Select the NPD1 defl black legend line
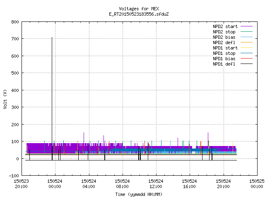This screenshot has height=198, width=265. pos(246,64)
